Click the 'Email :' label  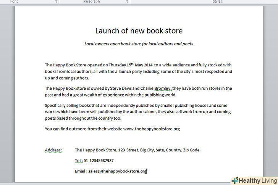tap(81, 171)
